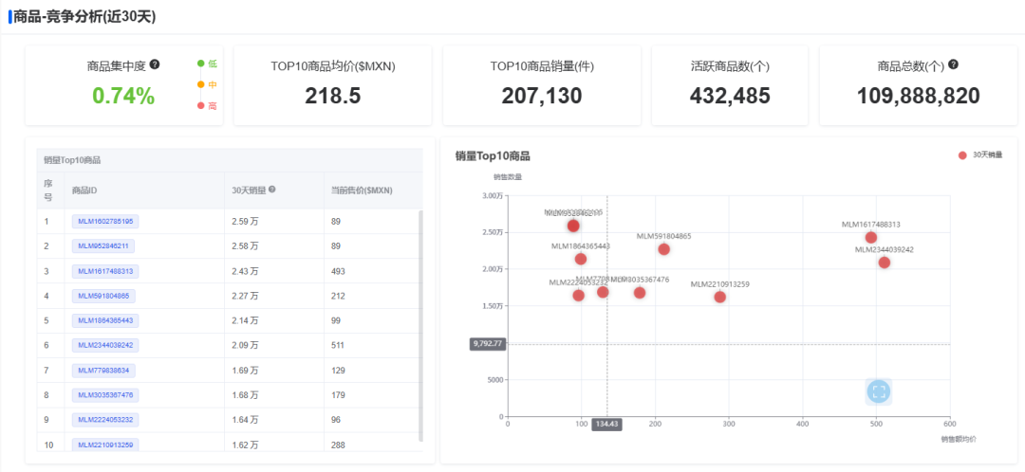The image size is (1025, 472).
Task: Open product link MLM591804865 in table
Action: [103, 296]
